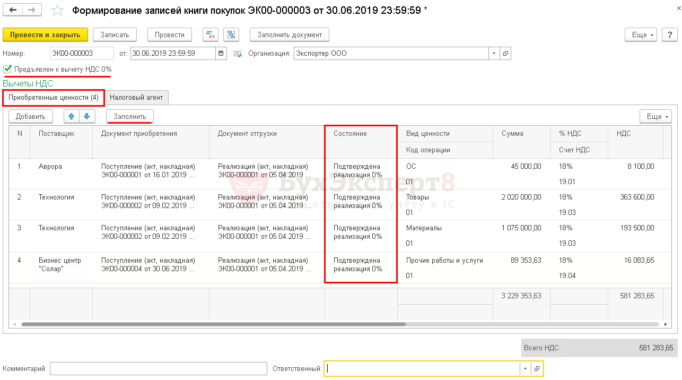Click the back navigation arrow
This screenshot has width=682, height=380.
click(x=13, y=11)
